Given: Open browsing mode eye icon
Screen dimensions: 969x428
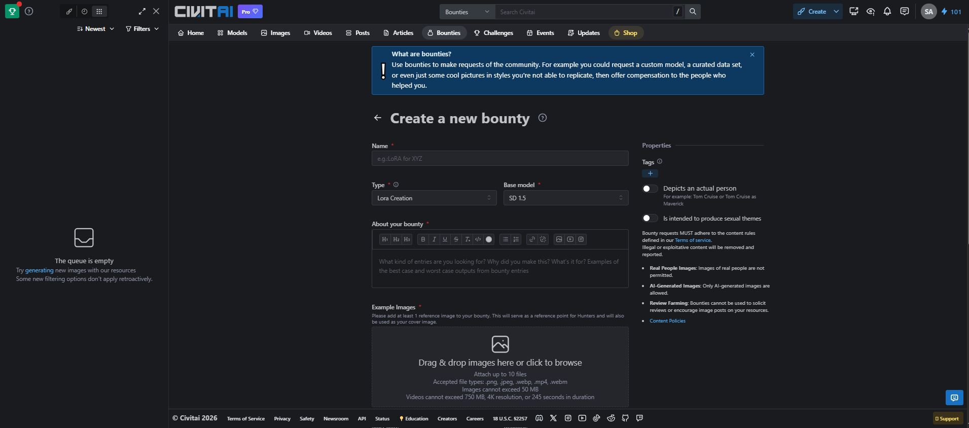Looking at the screenshot, I should coord(871,11).
